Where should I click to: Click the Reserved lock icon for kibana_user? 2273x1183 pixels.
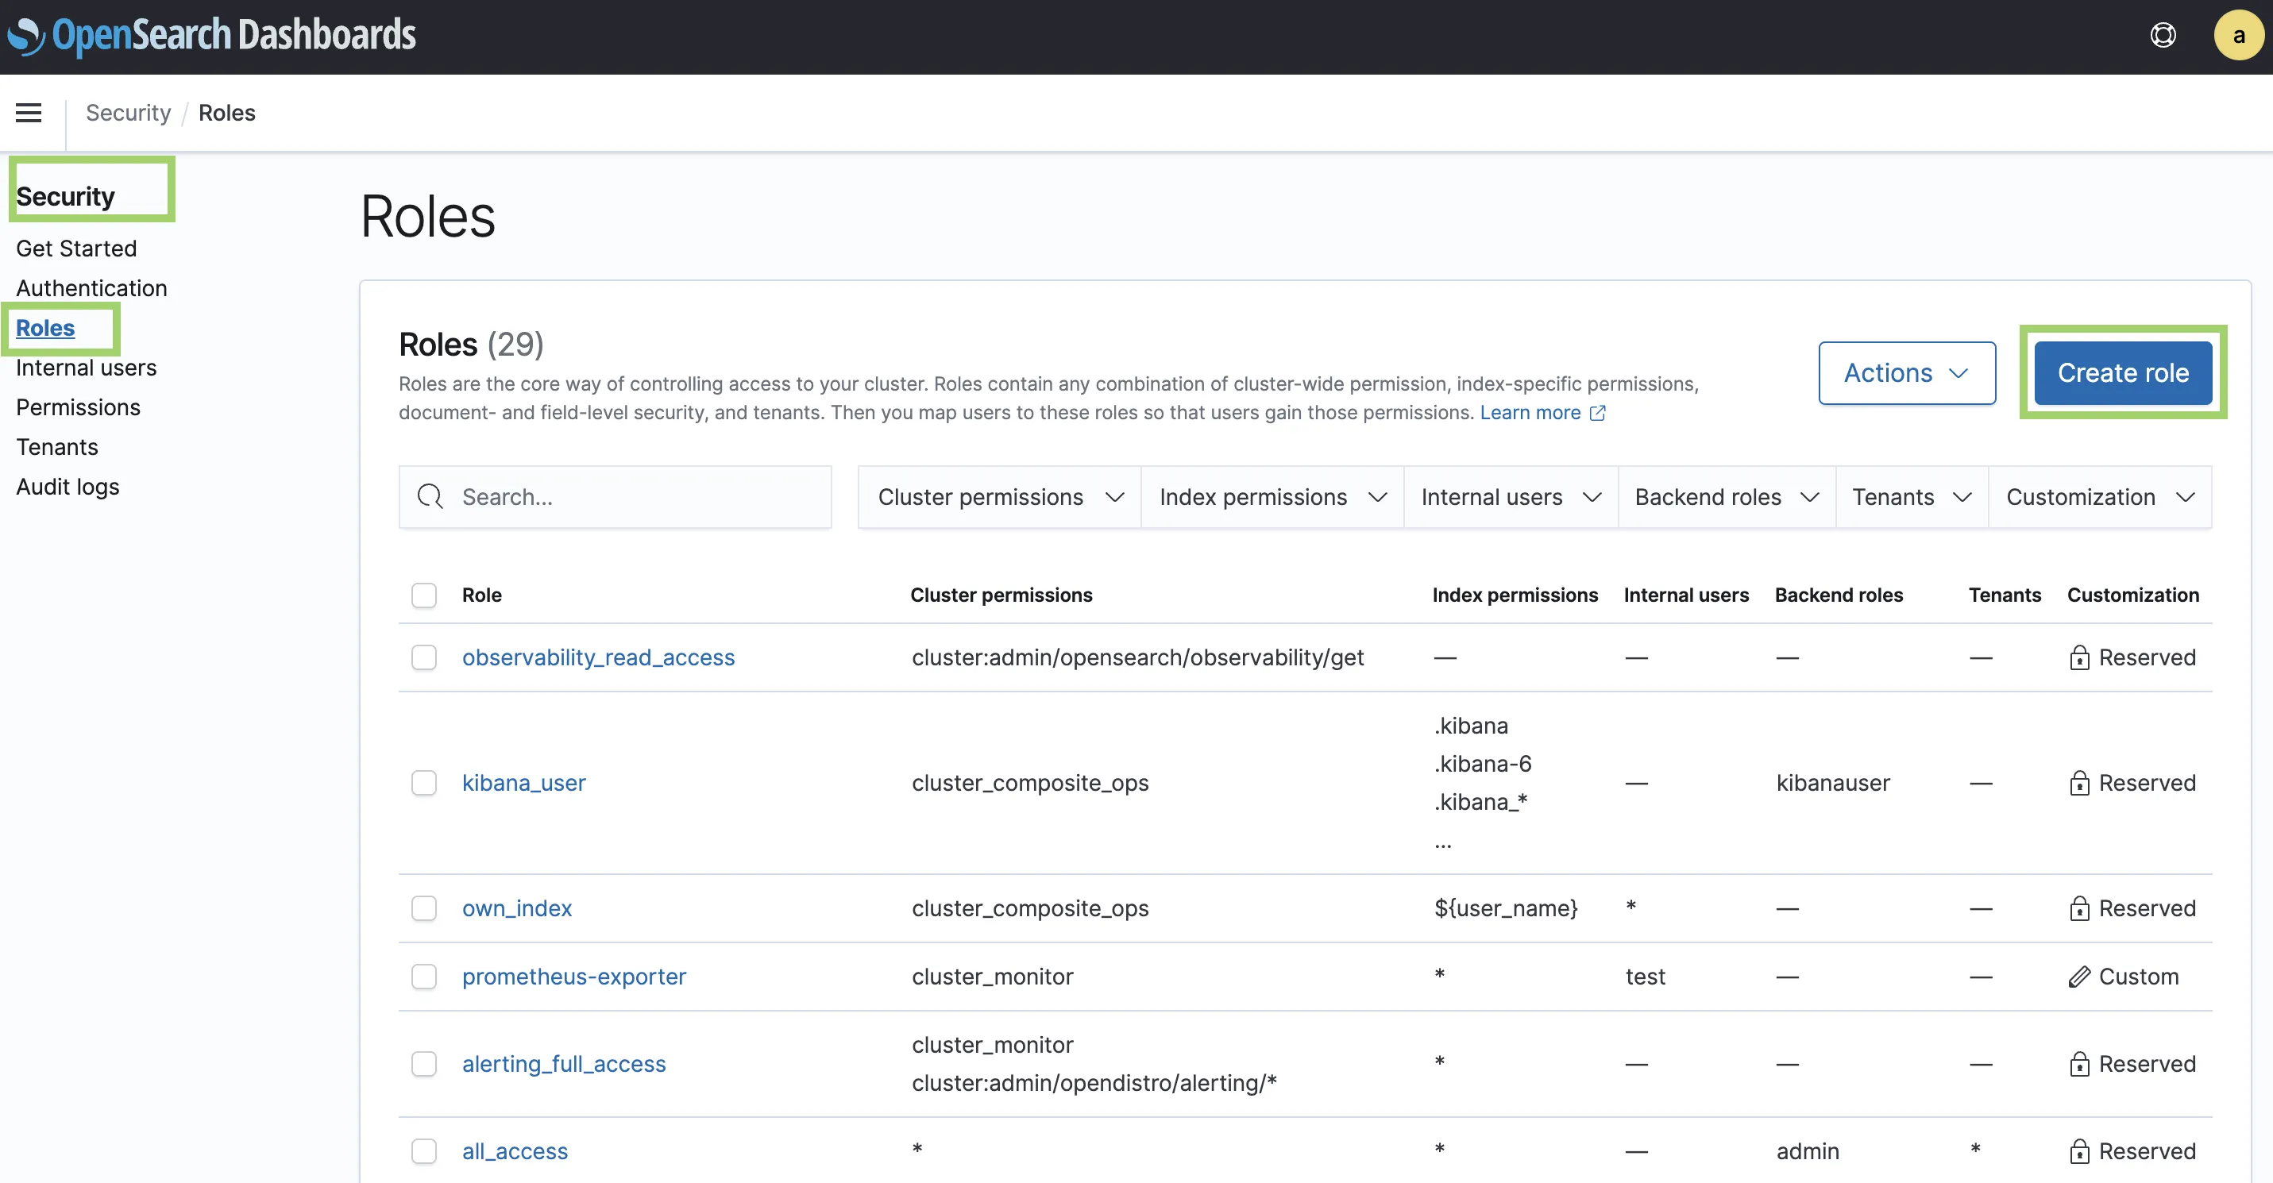[x=2079, y=783]
